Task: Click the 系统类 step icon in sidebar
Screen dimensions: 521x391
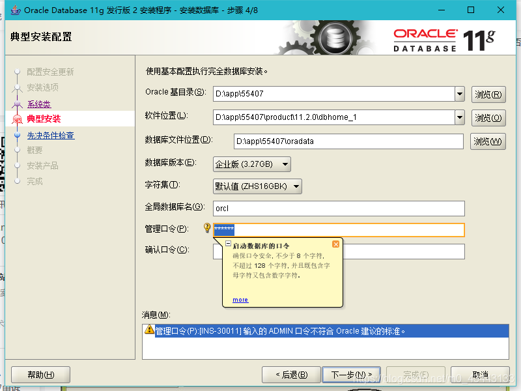Action: 17,104
